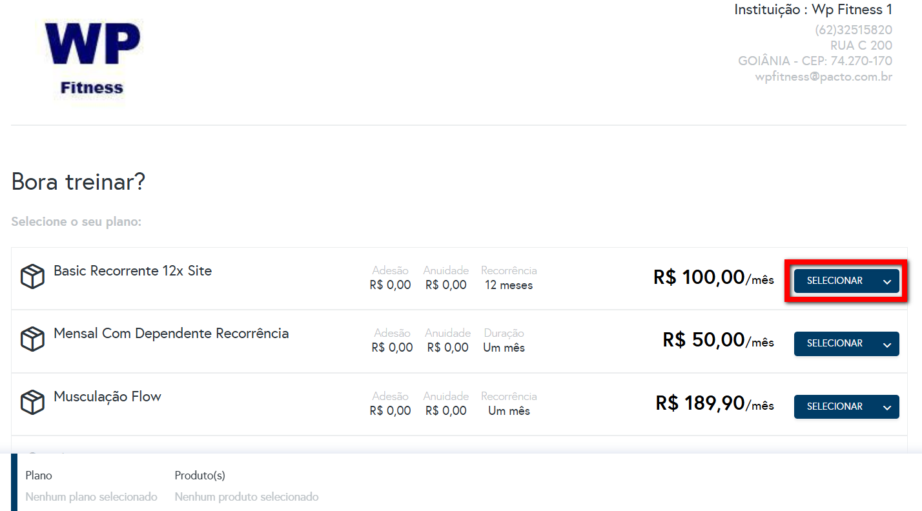Click the WP Fitness logo
The width and height of the screenshot is (922, 511).
click(x=92, y=59)
